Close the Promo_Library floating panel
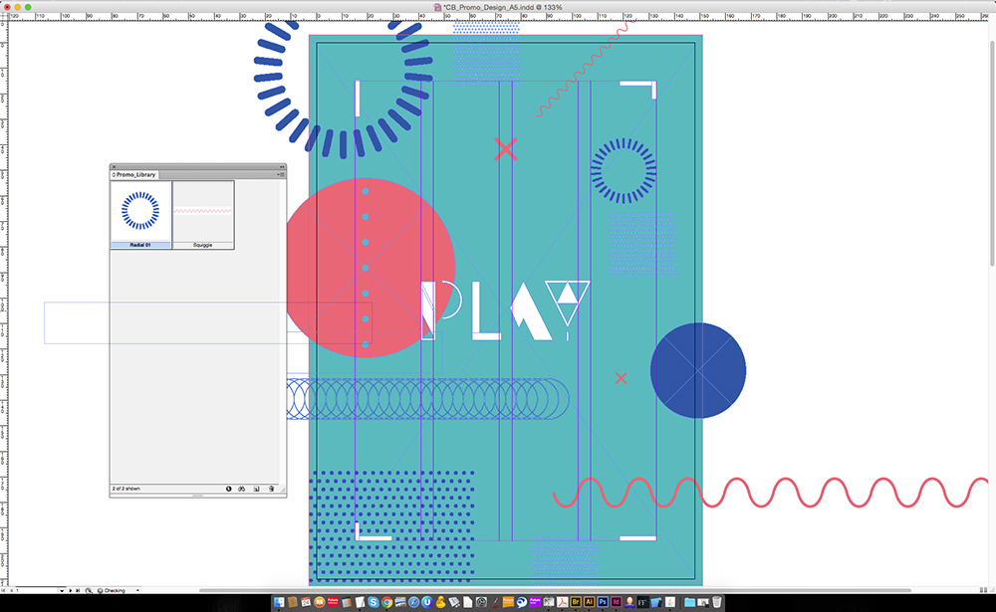The width and height of the screenshot is (996, 612). pyautogui.click(x=114, y=167)
